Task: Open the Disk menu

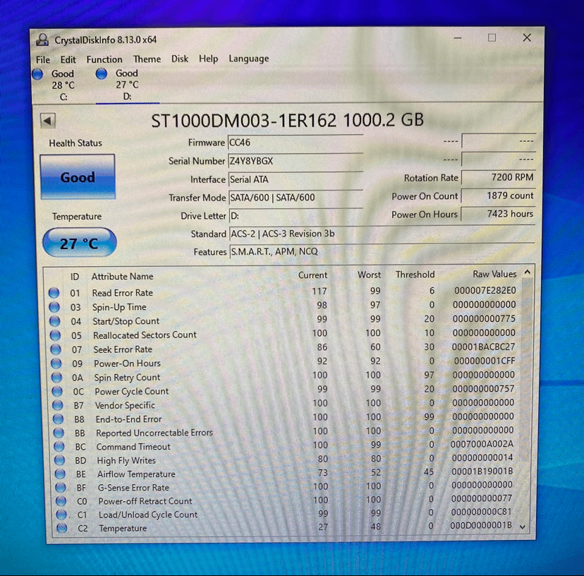Action: (x=180, y=59)
